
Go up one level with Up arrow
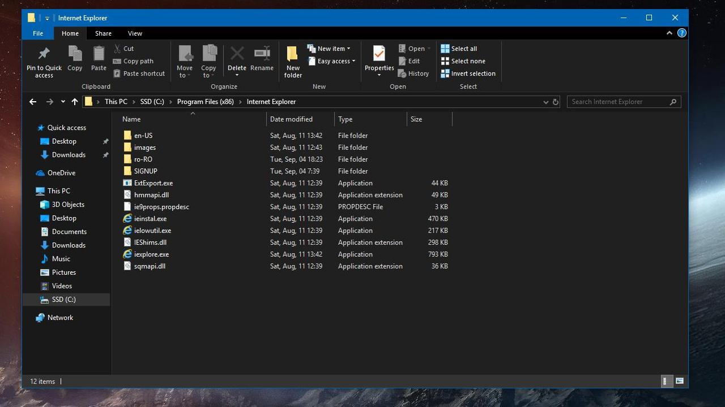click(75, 102)
